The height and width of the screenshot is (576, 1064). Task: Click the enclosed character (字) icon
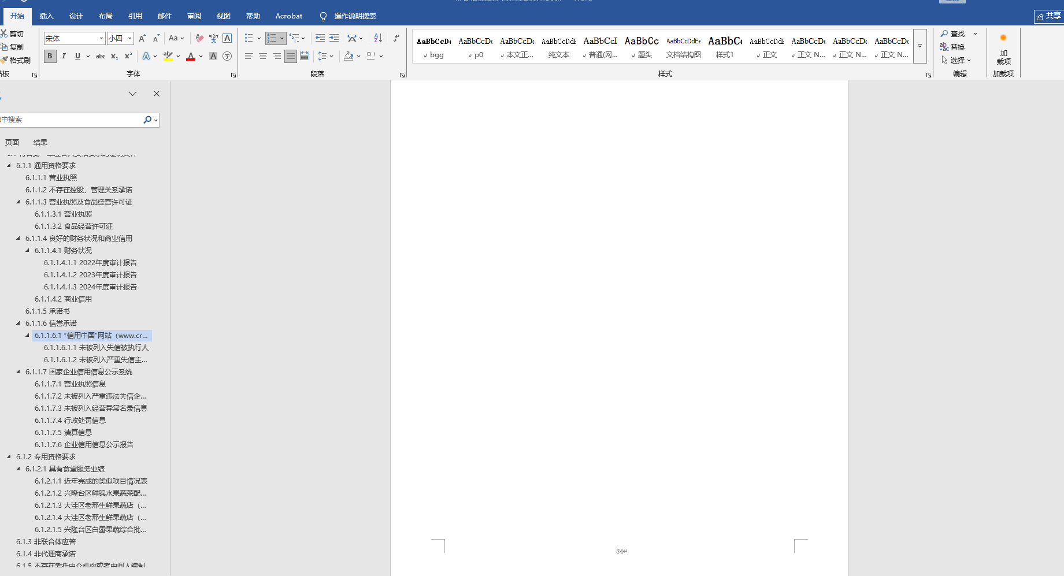227,56
